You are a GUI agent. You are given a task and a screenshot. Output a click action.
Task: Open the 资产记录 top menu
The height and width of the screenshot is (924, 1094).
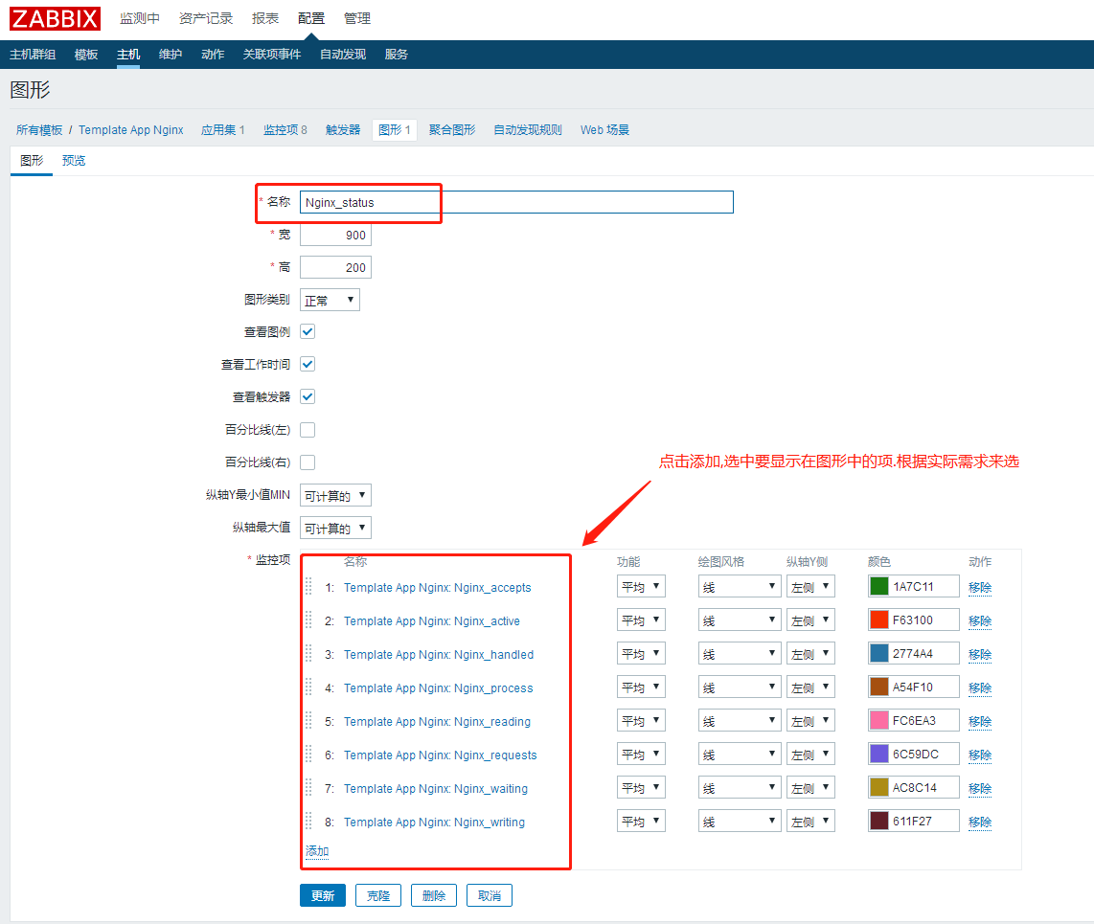206,19
